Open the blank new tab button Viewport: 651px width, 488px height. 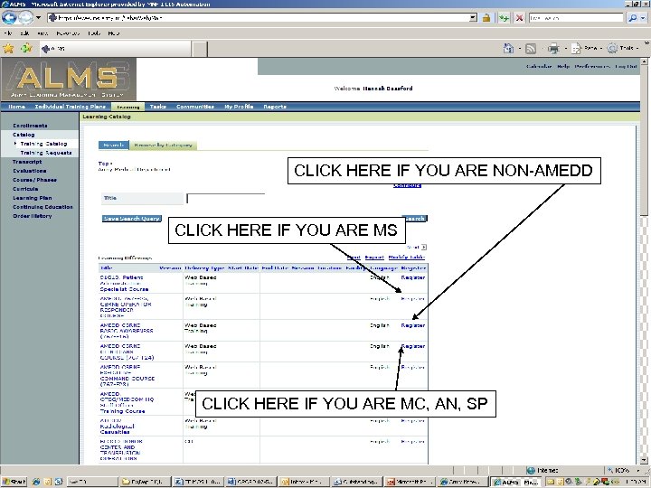(x=199, y=49)
